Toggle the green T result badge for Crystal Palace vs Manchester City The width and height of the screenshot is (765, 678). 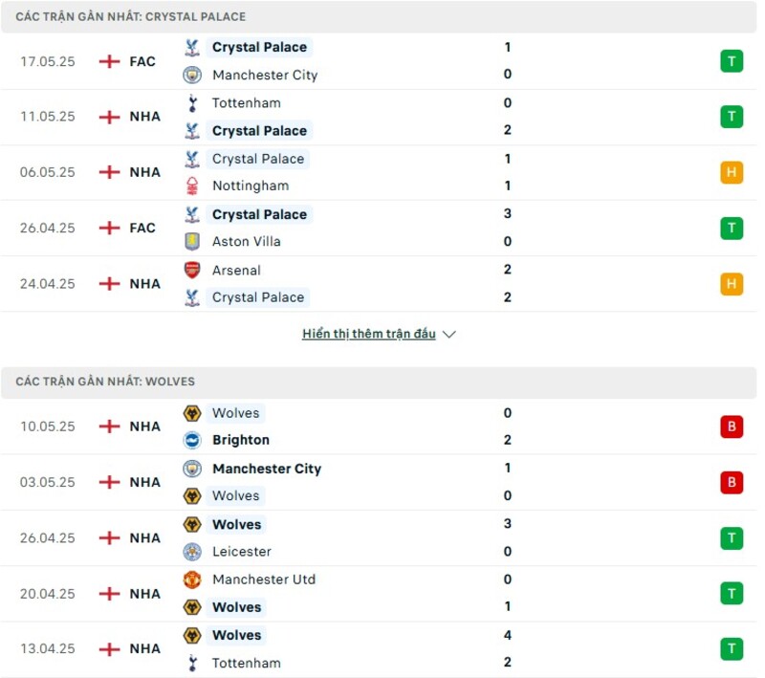click(x=732, y=60)
